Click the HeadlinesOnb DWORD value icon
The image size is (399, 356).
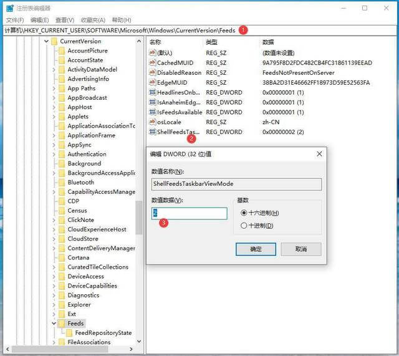coord(152,92)
